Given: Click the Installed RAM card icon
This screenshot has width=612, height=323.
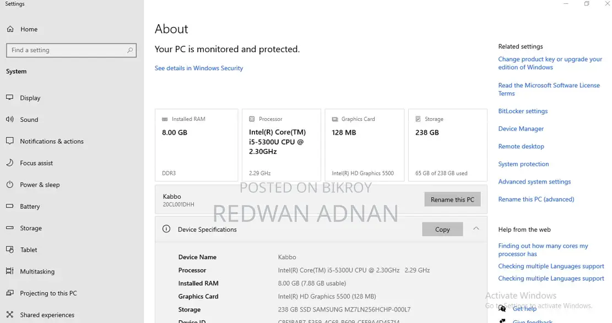Looking at the screenshot, I should click(x=165, y=119).
